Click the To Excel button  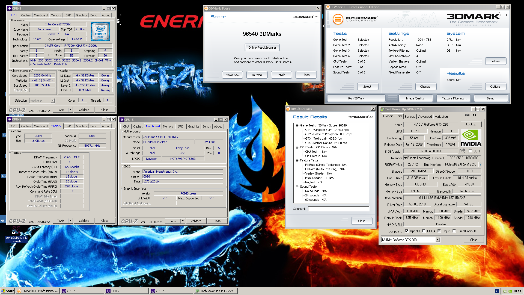(x=257, y=75)
